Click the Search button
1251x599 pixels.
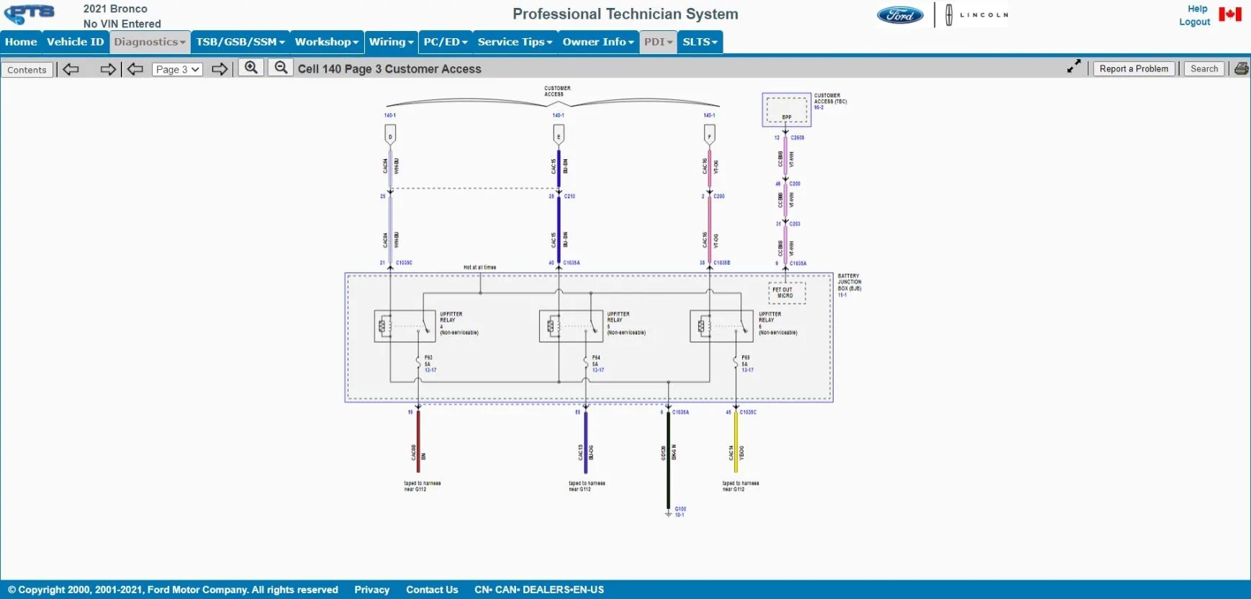(x=1204, y=68)
